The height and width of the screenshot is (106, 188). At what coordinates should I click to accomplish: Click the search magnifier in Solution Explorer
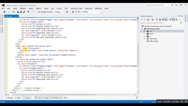tap(181, 23)
